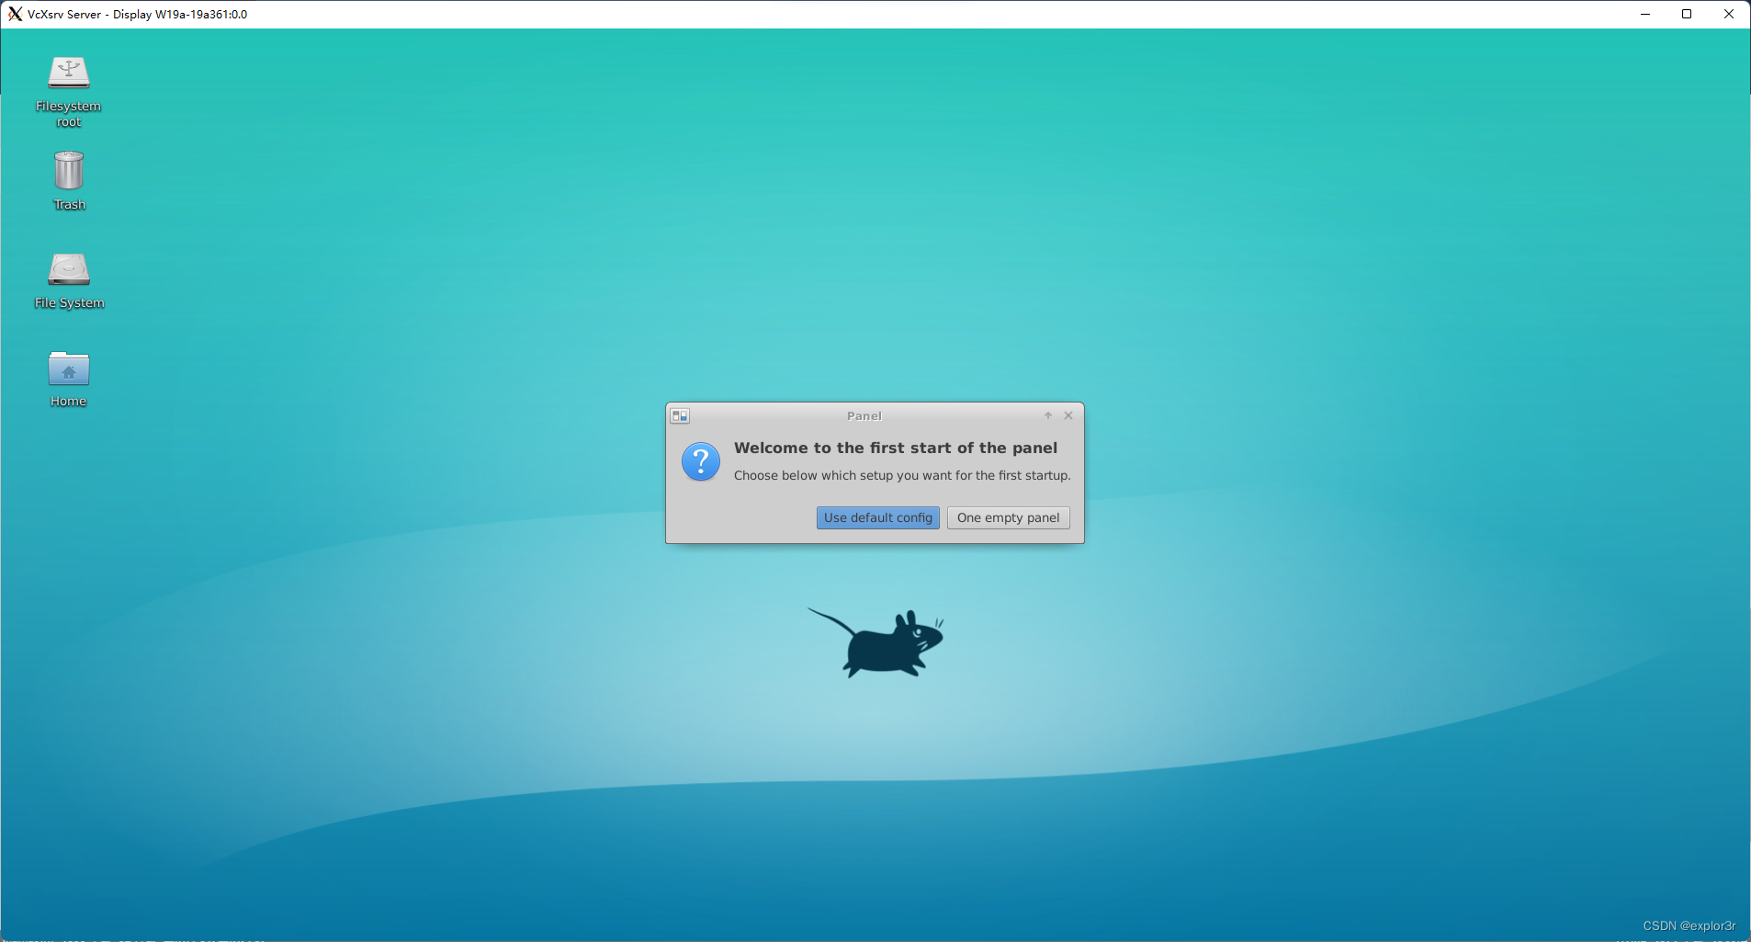Screen dimensions: 1751x942
Task: Click the 'Welcome to the first start' heading
Action: 896,448
